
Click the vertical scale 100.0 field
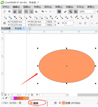50,25
